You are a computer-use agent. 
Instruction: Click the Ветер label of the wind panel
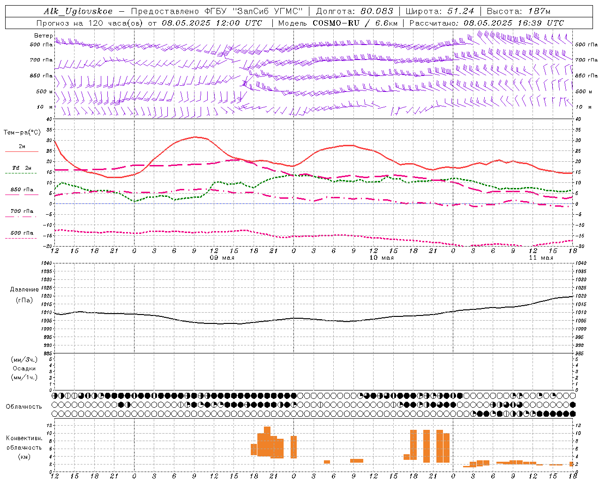tap(43, 36)
